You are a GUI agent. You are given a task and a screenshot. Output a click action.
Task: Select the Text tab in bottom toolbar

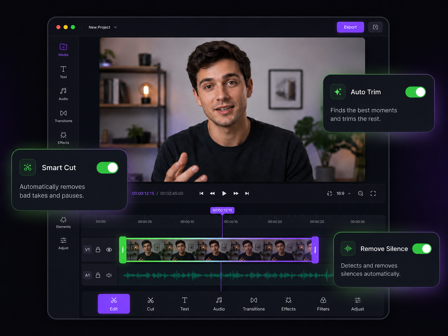point(185,304)
